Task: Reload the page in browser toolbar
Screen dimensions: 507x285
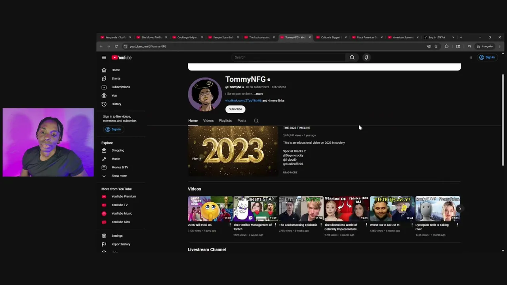Action: 116,46
